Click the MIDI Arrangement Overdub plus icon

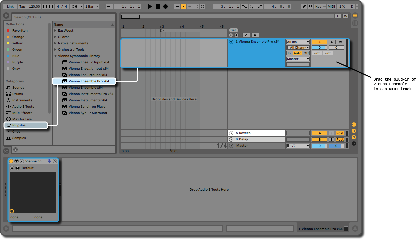click(177, 6)
